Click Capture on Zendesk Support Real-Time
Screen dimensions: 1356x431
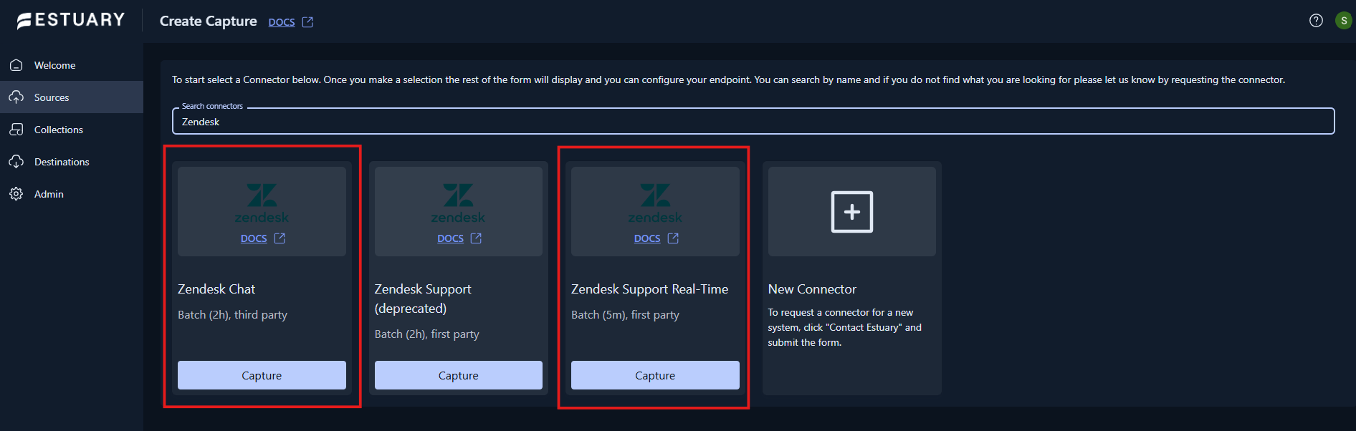click(654, 374)
